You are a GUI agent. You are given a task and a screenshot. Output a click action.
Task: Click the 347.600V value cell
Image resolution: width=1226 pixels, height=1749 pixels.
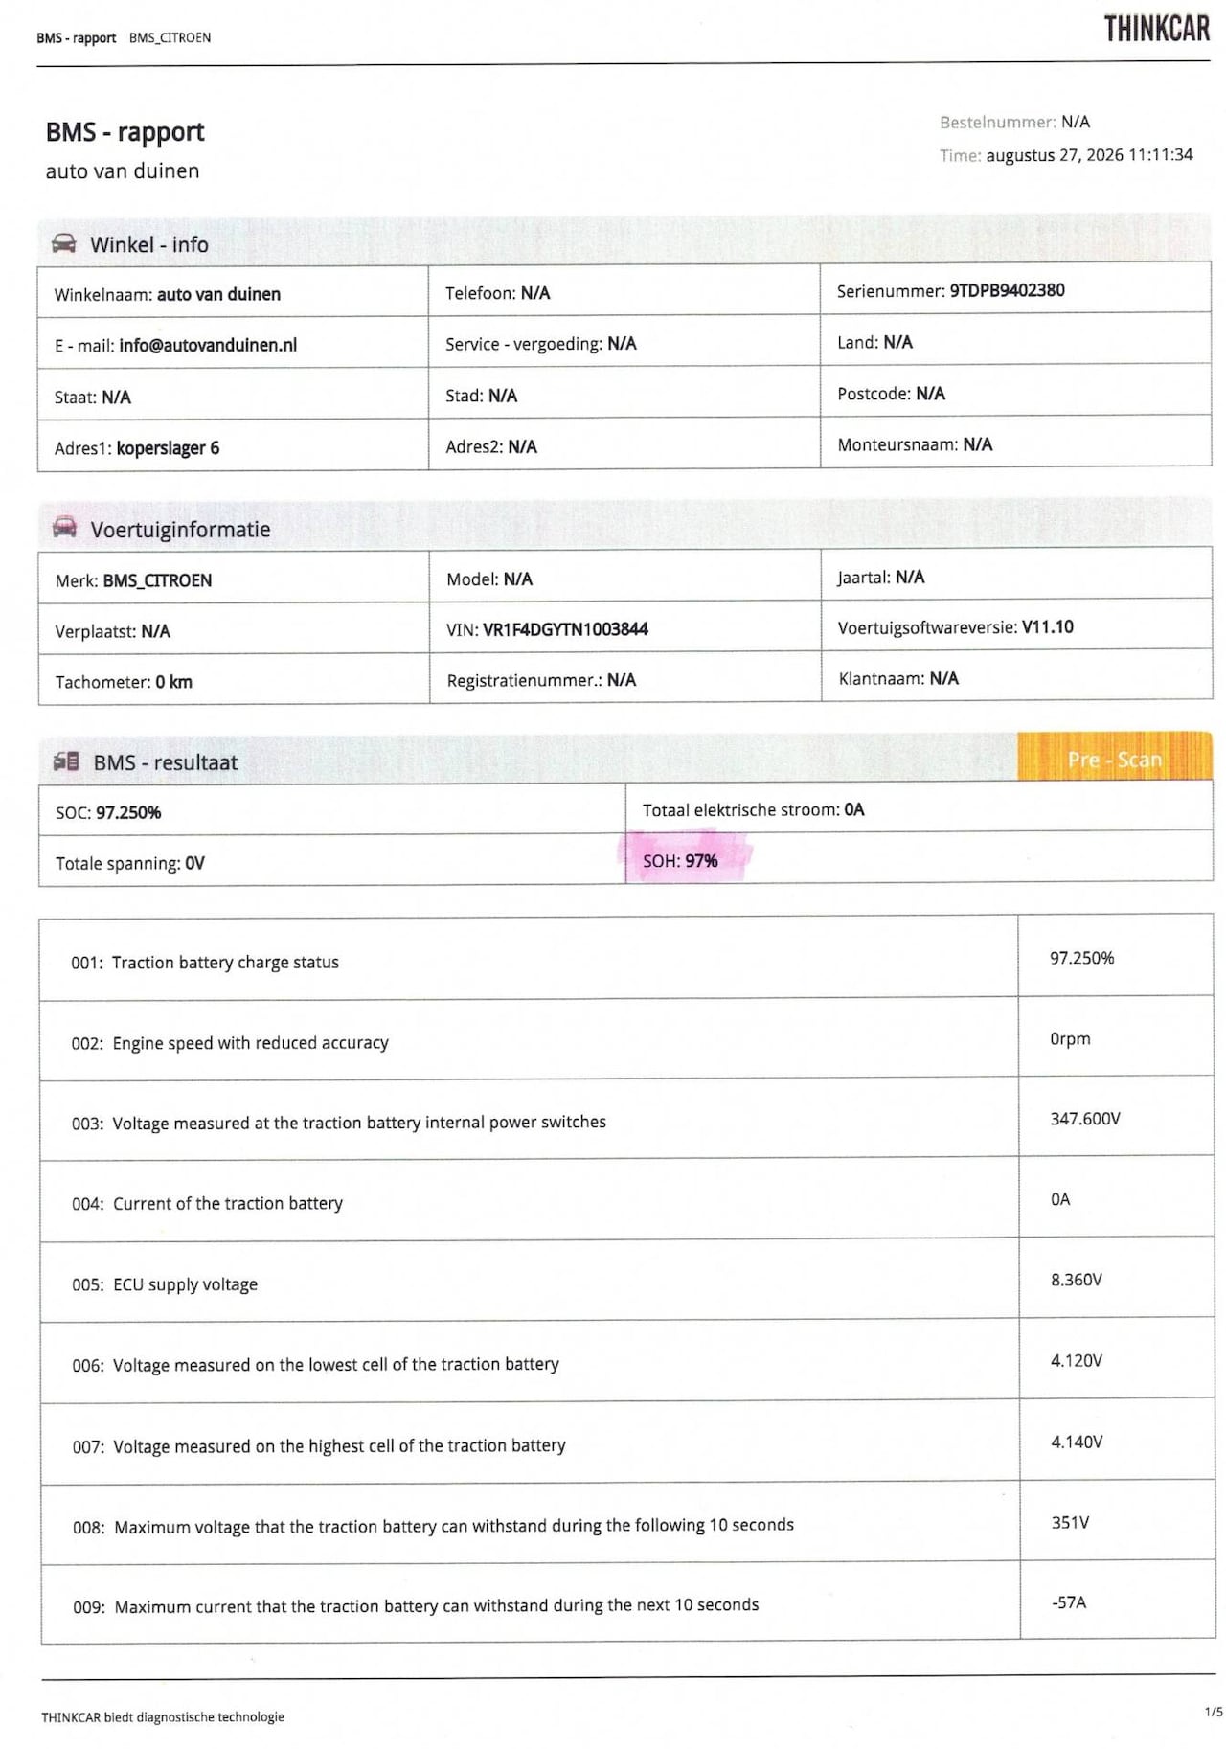tap(1116, 1118)
